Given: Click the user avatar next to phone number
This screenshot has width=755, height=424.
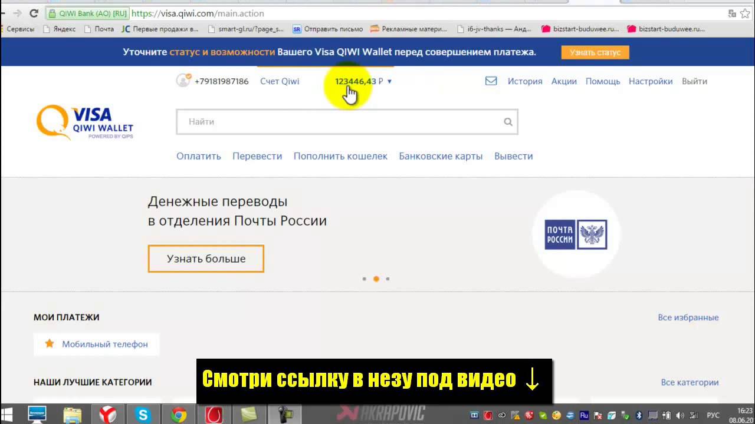Looking at the screenshot, I should [183, 81].
